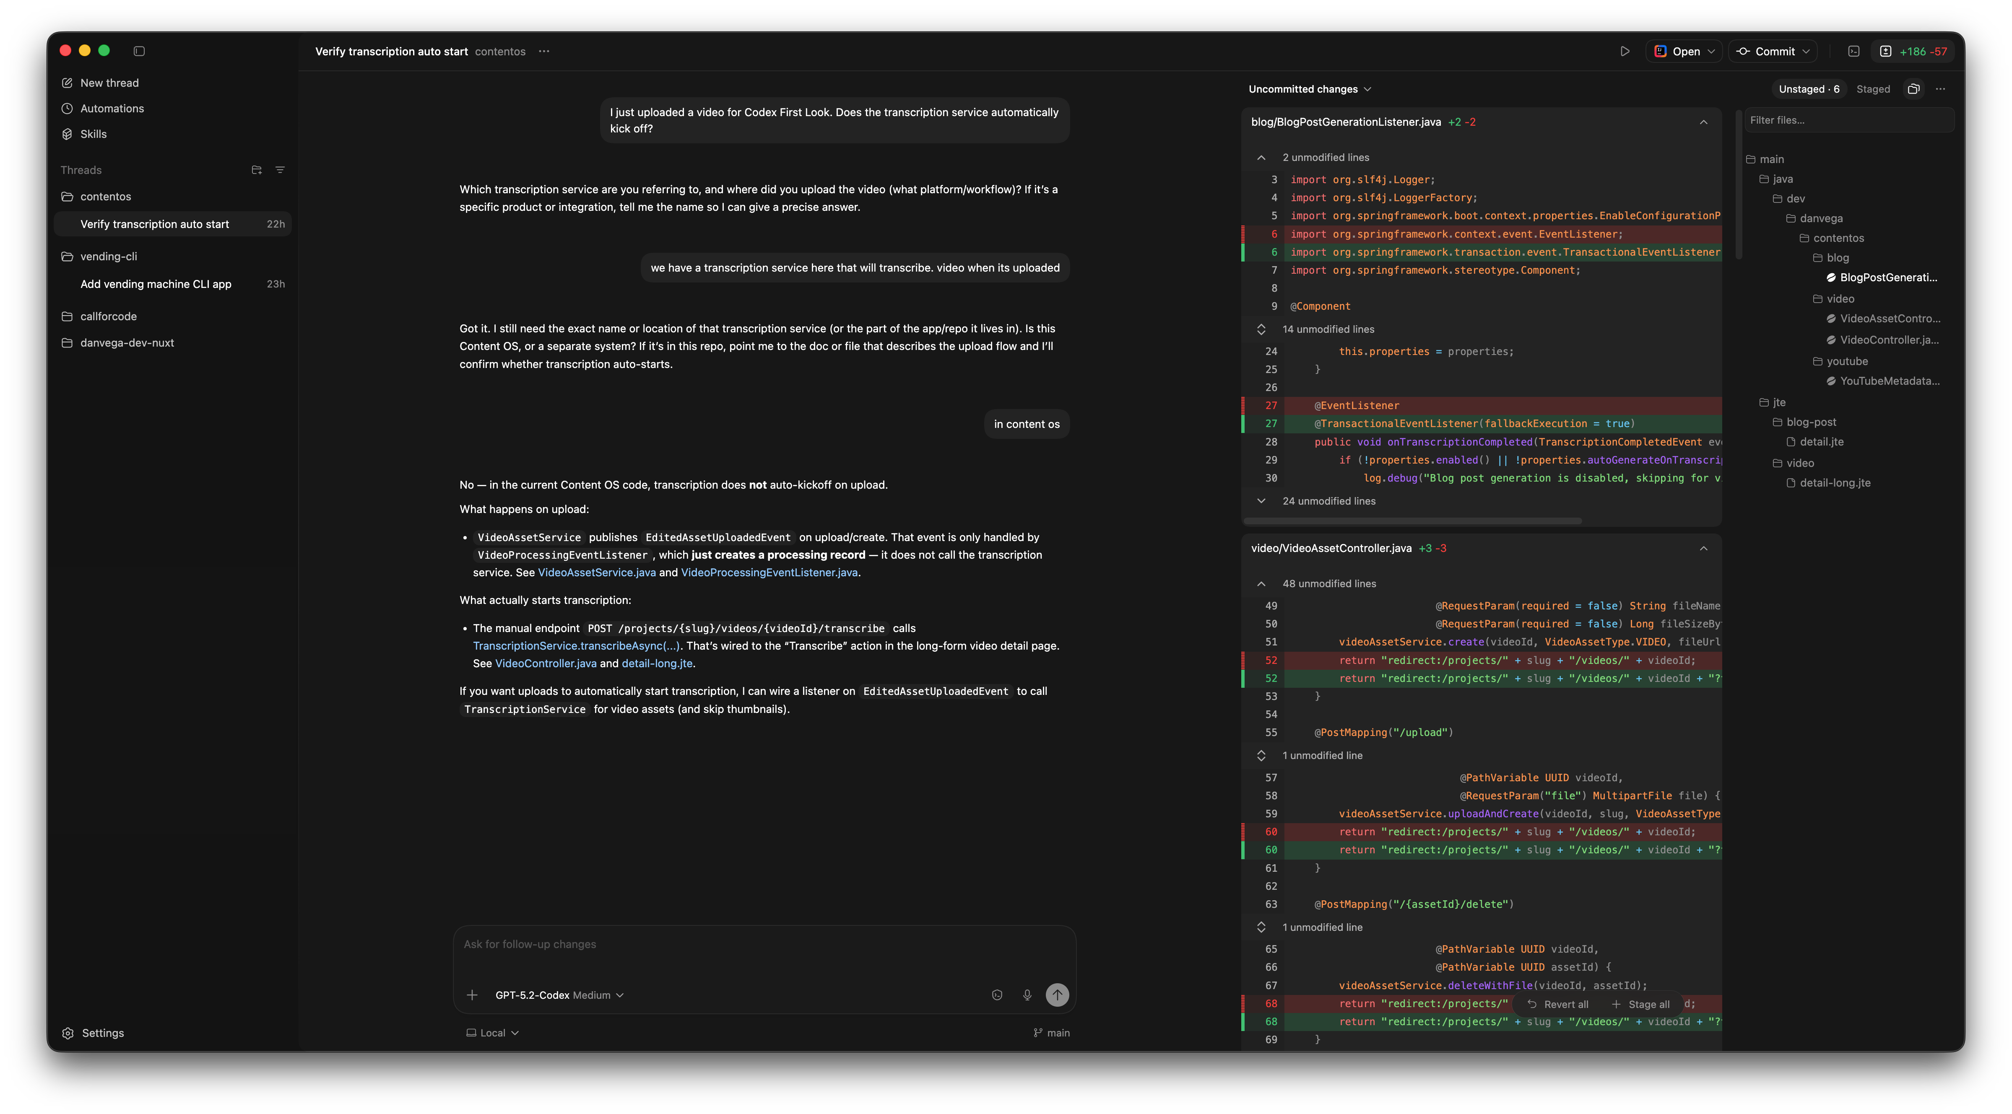Expand the 24 unmodified lines section
The width and height of the screenshot is (2012, 1114).
(1261, 500)
